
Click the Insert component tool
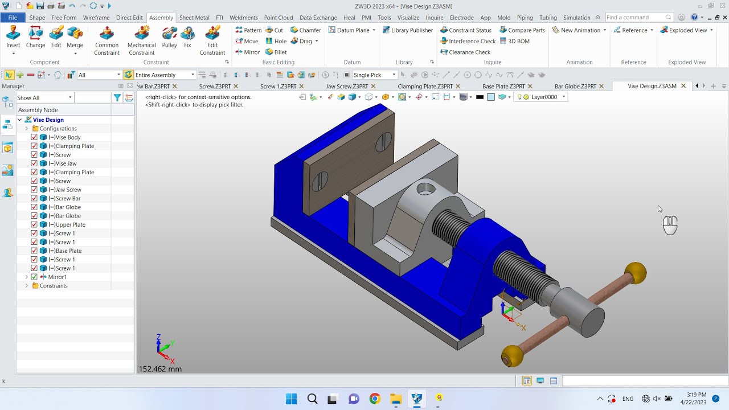13,37
